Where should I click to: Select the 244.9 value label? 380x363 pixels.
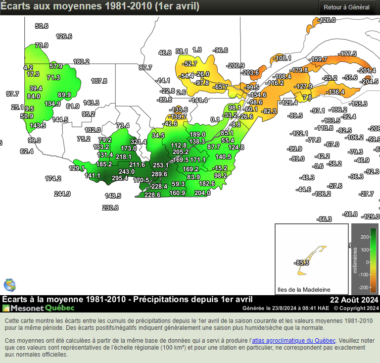(62, 194)
